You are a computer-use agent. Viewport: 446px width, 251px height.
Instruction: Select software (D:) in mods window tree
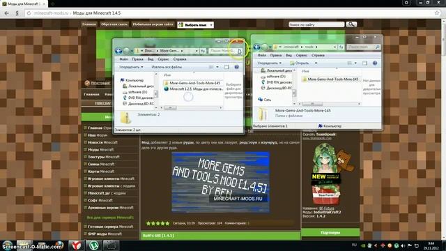[x=273, y=77]
